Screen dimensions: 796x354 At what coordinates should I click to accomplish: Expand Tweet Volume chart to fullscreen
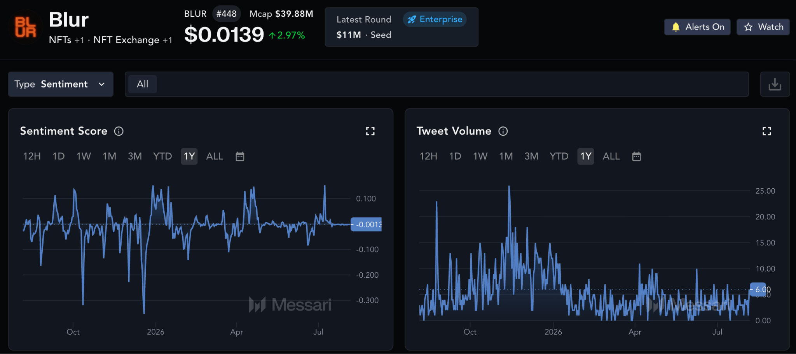767,131
